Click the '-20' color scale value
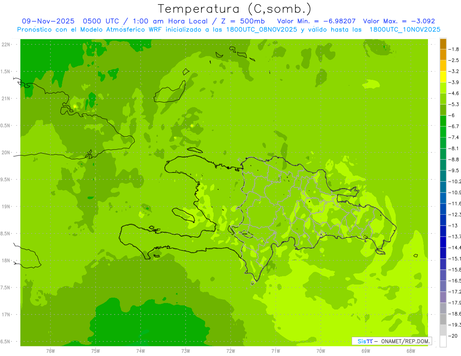The height and width of the screenshot is (356, 461). [x=453, y=336]
